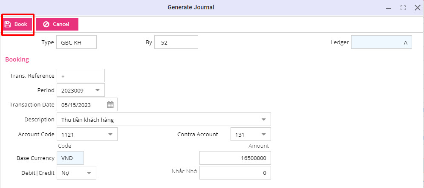Image resolution: width=424 pixels, height=188 pixels.
Task: Open the Description dropdown list
Action: pos(263,119)
